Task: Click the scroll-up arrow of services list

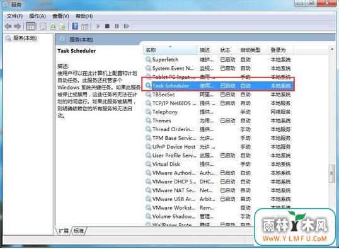Action: point(332,49)
